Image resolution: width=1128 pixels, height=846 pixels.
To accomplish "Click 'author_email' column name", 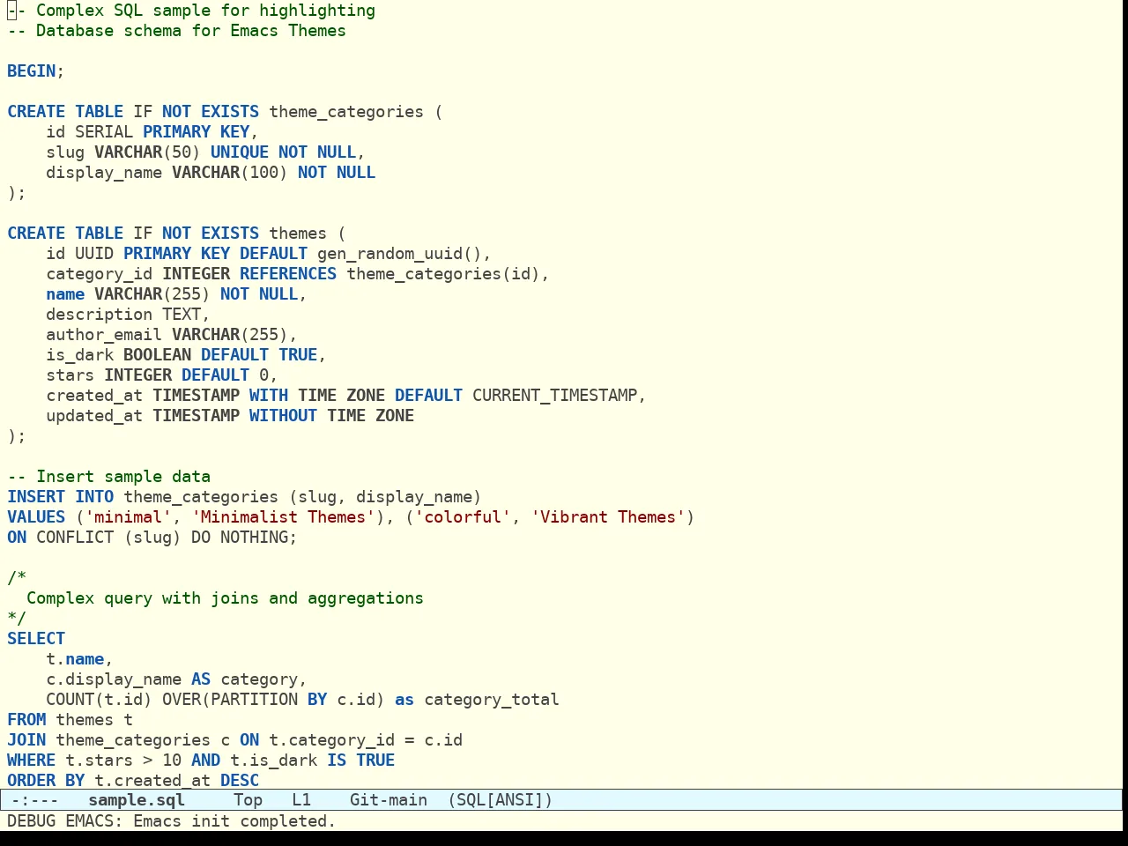I will pyautogui.click(x=104, y=335).
